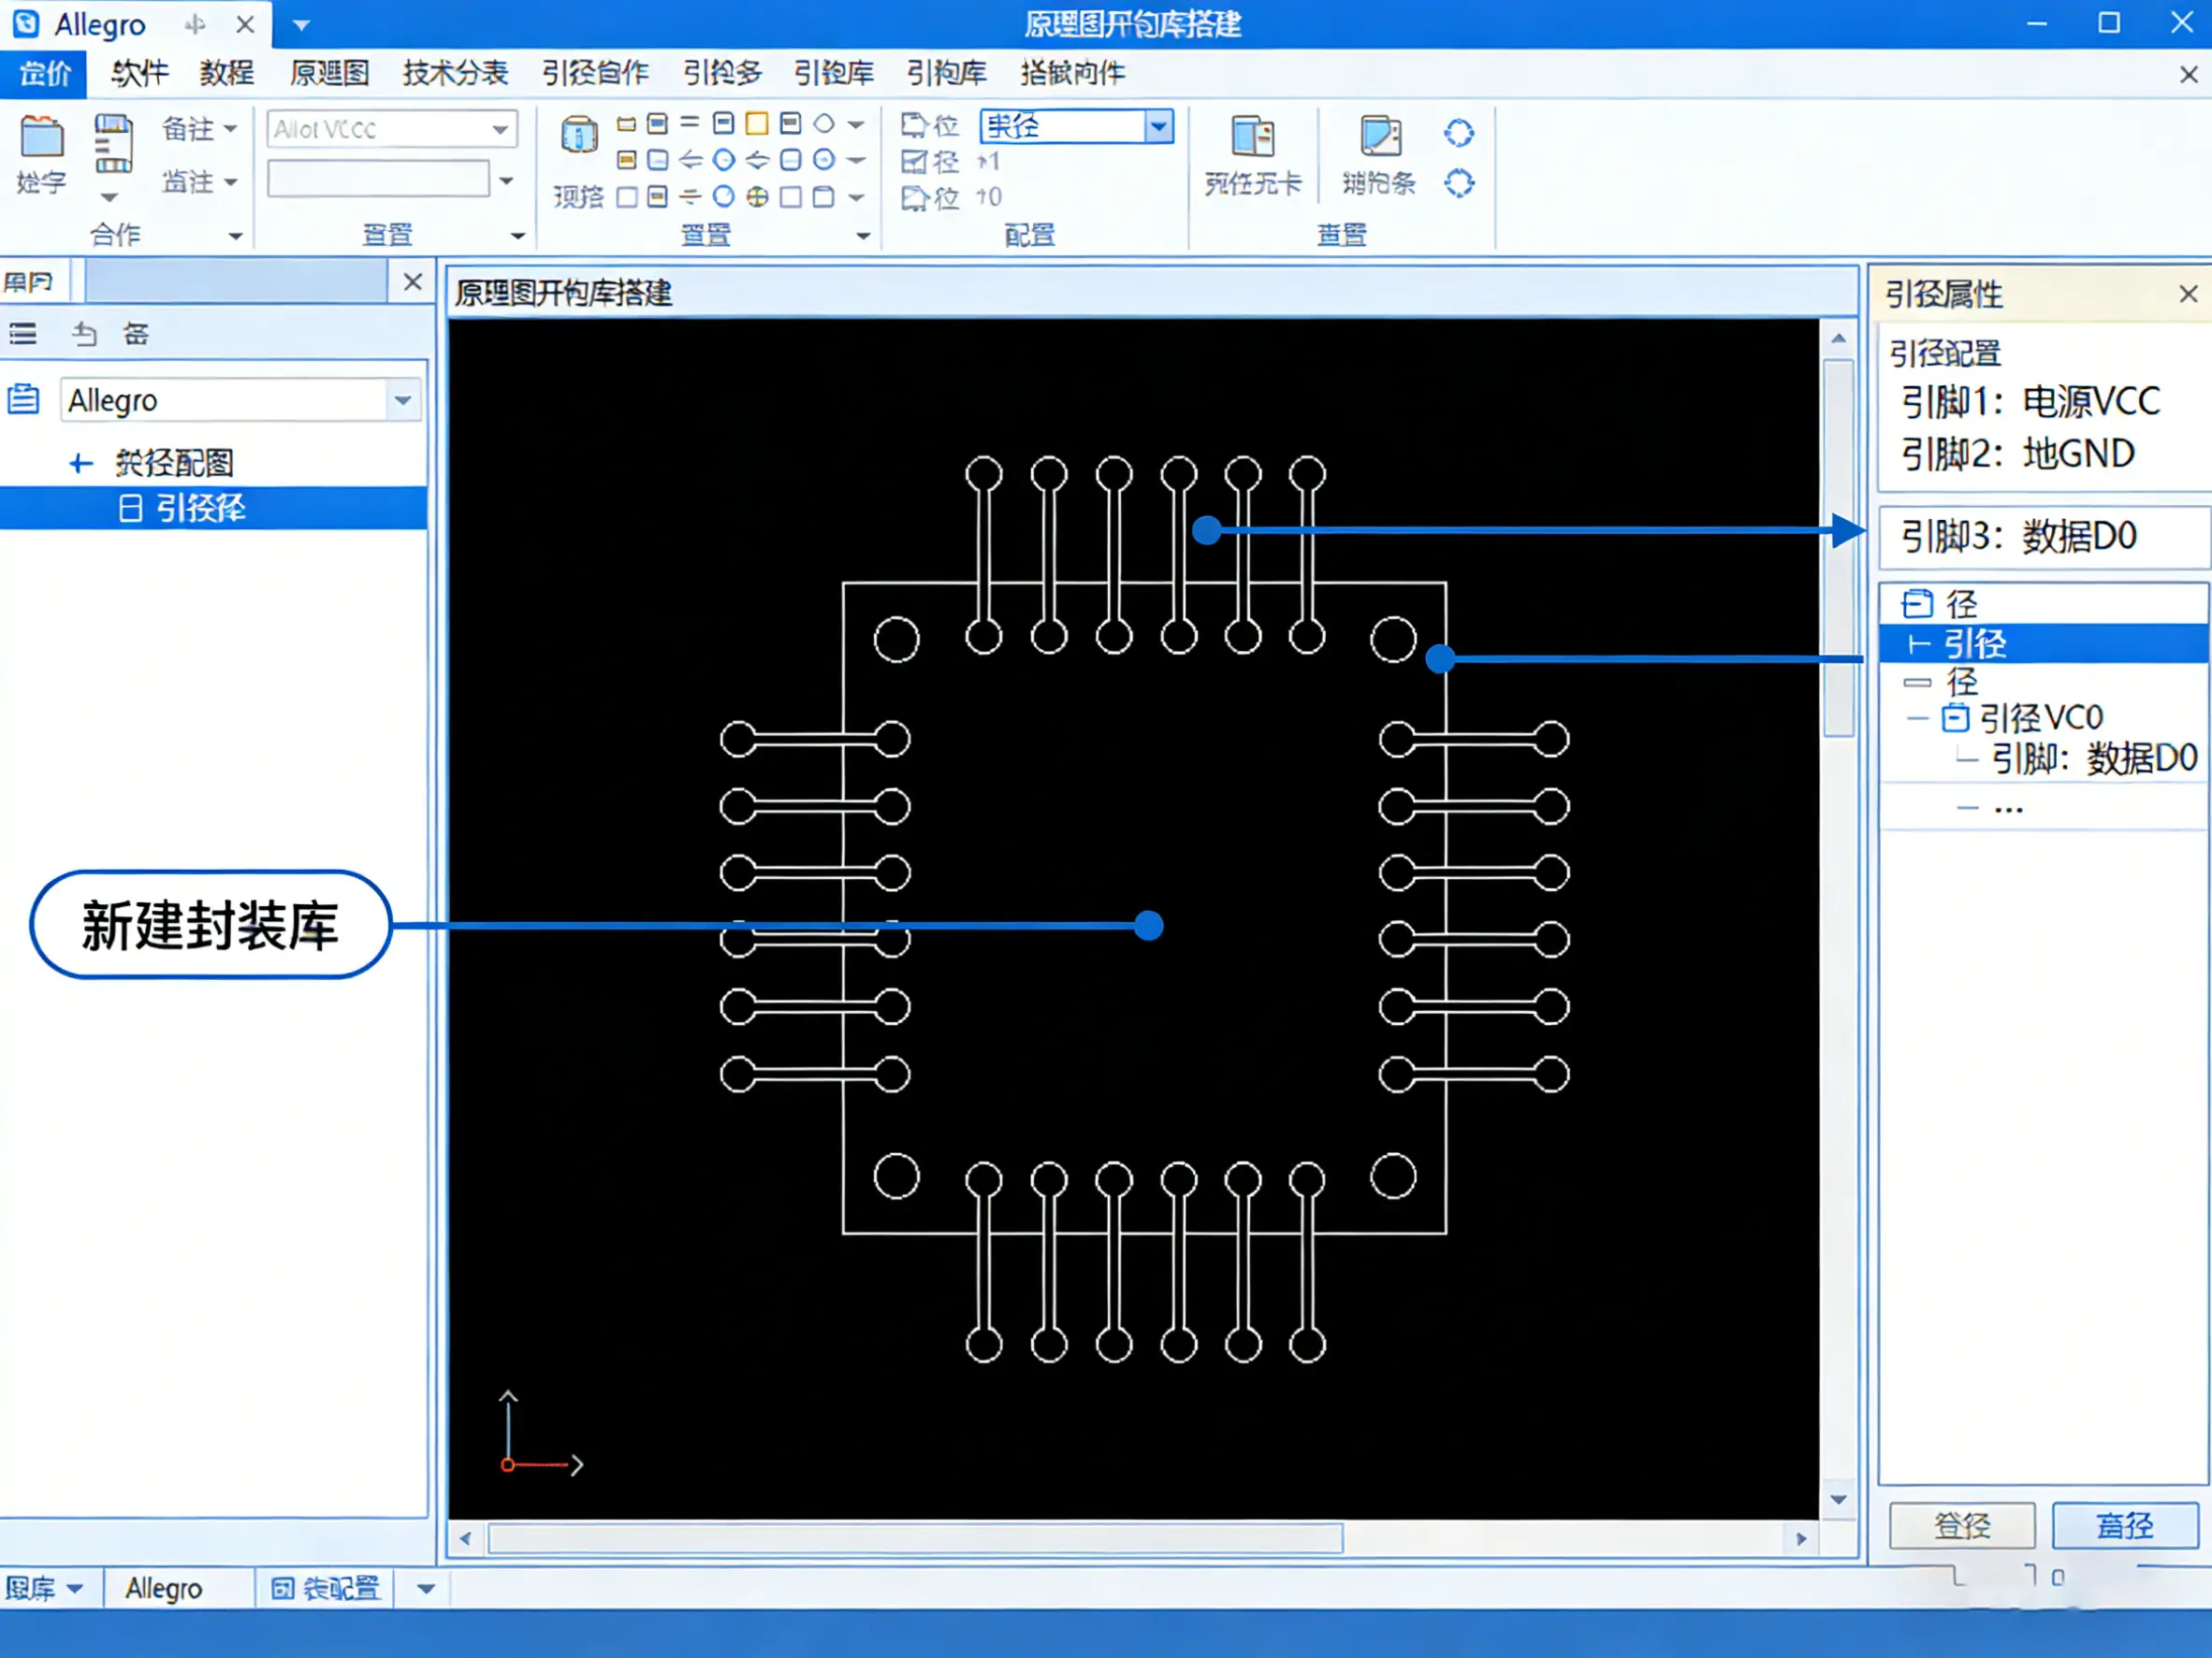This screenshot has width=2212, height=1658.
Task: Select the orange highlighted square shape icon
Action: (x=757, y=124)
